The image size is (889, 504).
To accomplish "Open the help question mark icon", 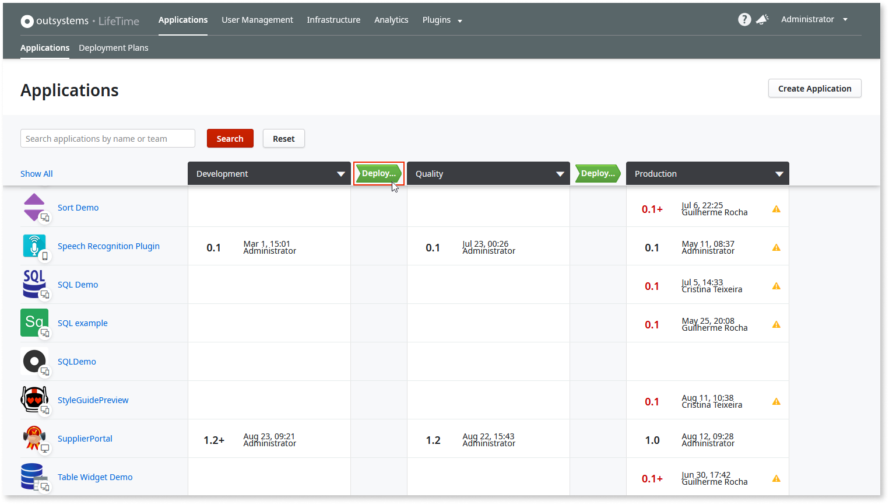I will point(744,19).
